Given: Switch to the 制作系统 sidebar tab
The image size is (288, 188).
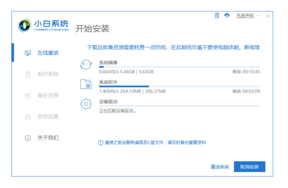Looking at the screenshot, I should [48, 74].
